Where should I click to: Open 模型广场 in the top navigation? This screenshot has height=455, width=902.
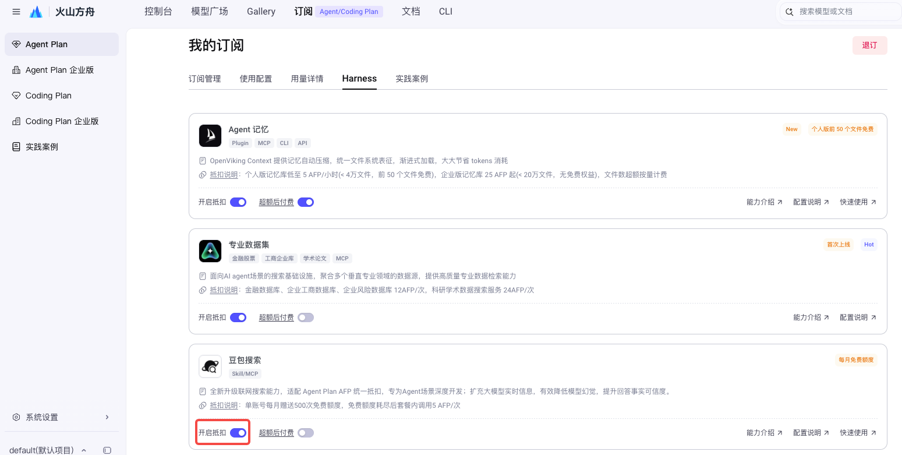click(x=210, y=12)
